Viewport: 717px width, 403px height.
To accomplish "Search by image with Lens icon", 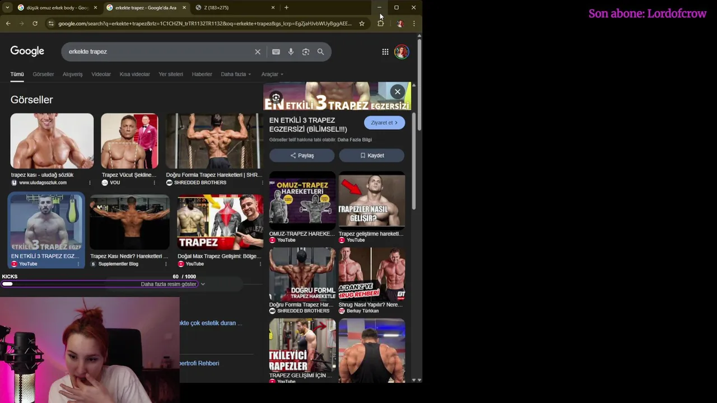I will point(306,51).
